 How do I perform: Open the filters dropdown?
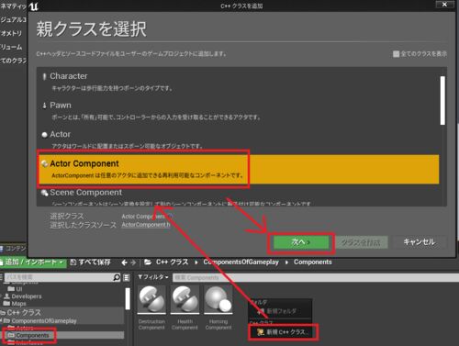click(152, 277)
